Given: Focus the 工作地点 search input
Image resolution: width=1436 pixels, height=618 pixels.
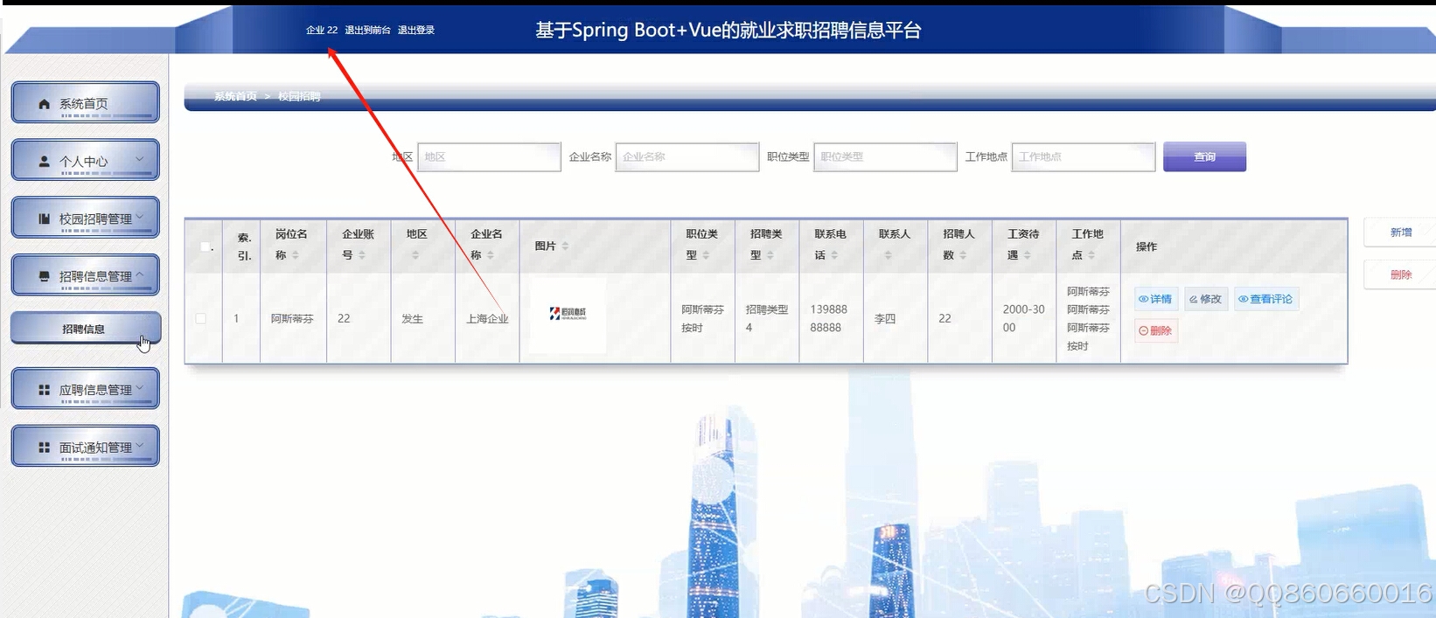Looking at the screenshot, I should pyautogui.click(x=1084, y=156).
